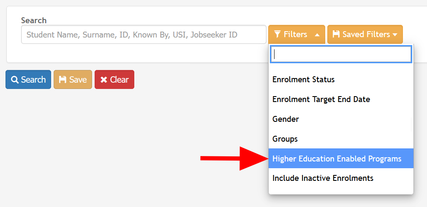The width and height of the screenshot is (427, 207).
Task: Choose the Enrolment Target End Date filter
Action: point(341,99)
